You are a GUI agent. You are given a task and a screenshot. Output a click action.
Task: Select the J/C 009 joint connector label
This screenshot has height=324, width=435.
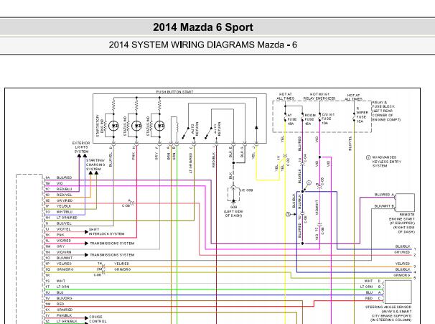coord(246,190)
